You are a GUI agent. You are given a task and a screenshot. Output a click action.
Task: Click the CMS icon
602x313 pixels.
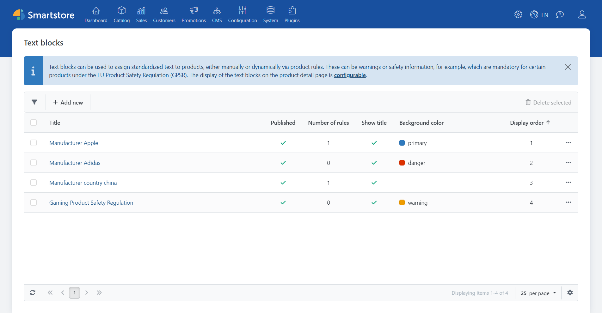[217, 10]
